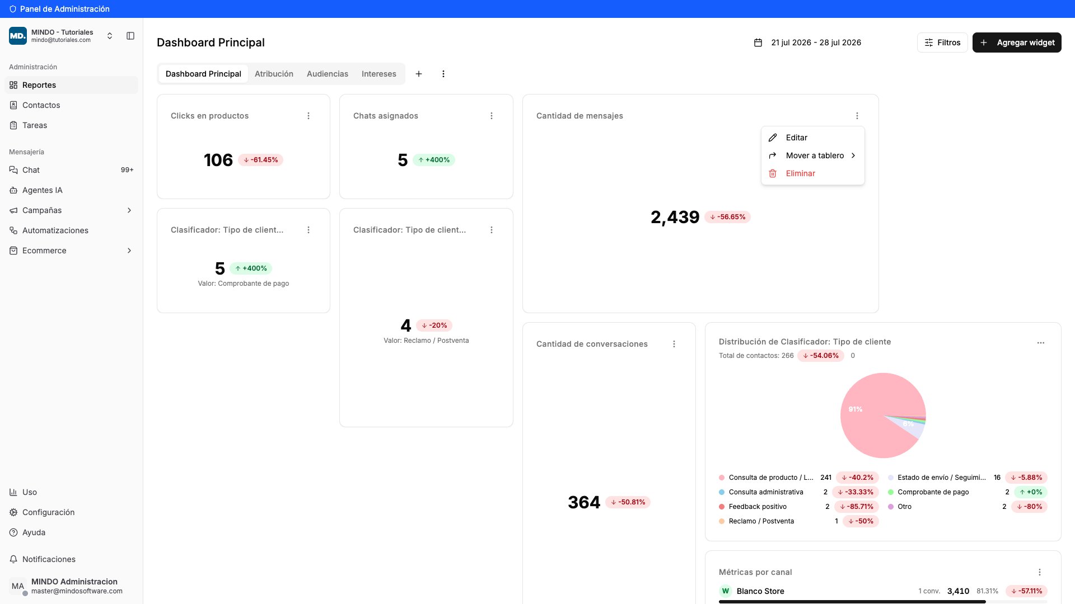Image resolution: width=1075 pixels, height=604 pixels.
Task: Open Comprobante de pago classifier widget menu
Action: tap(309, 230)
